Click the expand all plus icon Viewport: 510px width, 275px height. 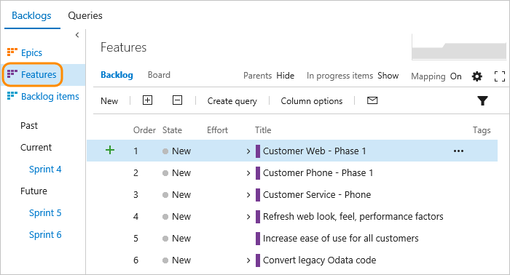tap(147, 100)
